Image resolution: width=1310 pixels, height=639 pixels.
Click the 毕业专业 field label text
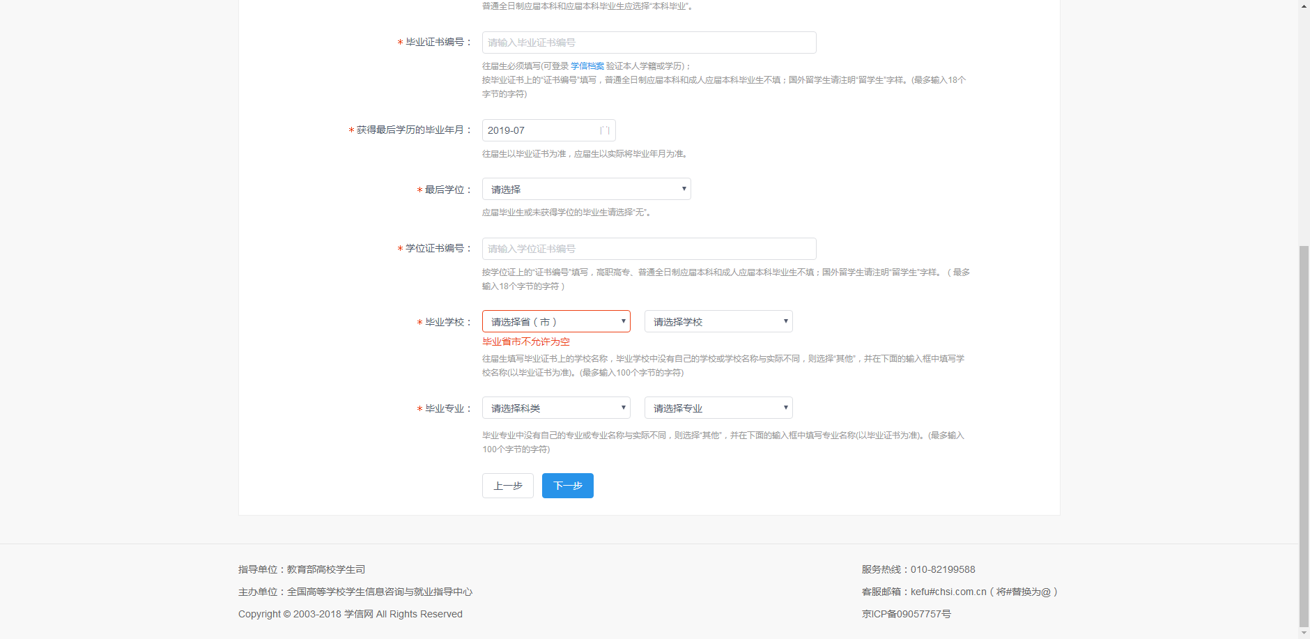pyautogui.click(x=445, y=408)
